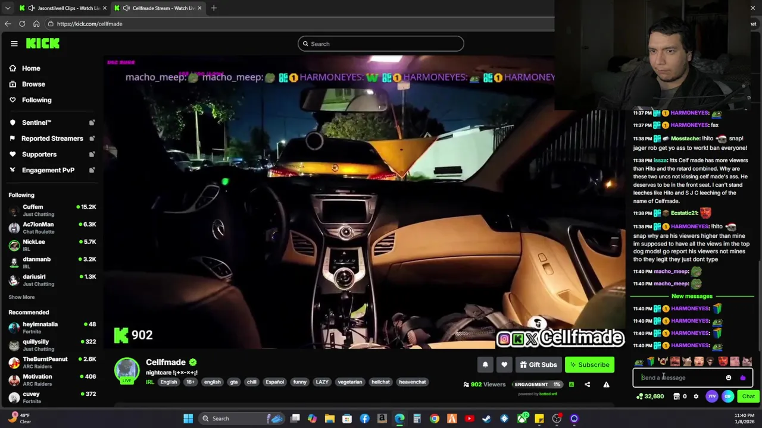
Task: Open Sentinel™ in the sidebar
Action: click(x=36, y=122)
